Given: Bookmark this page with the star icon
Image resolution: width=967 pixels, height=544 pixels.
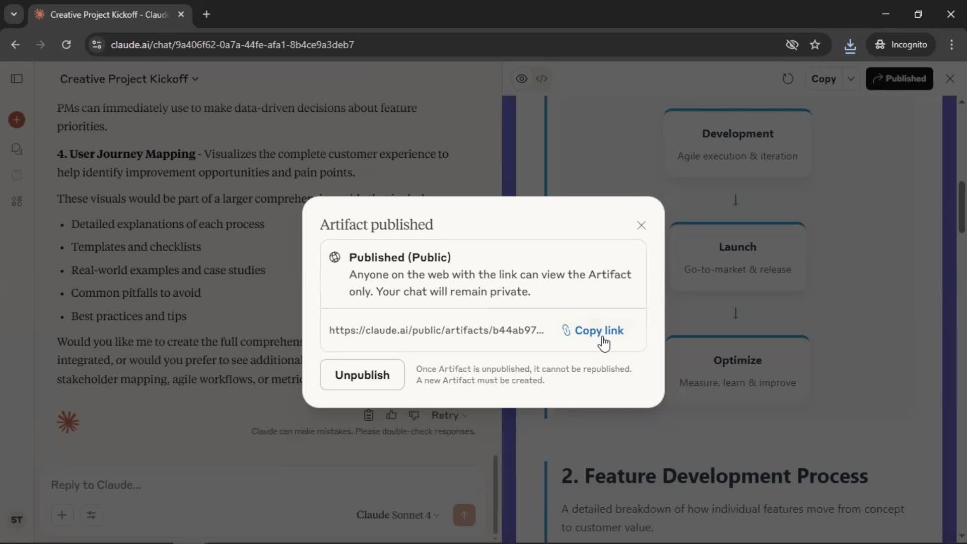Looking at the screenshot, I should coord(815,45).
